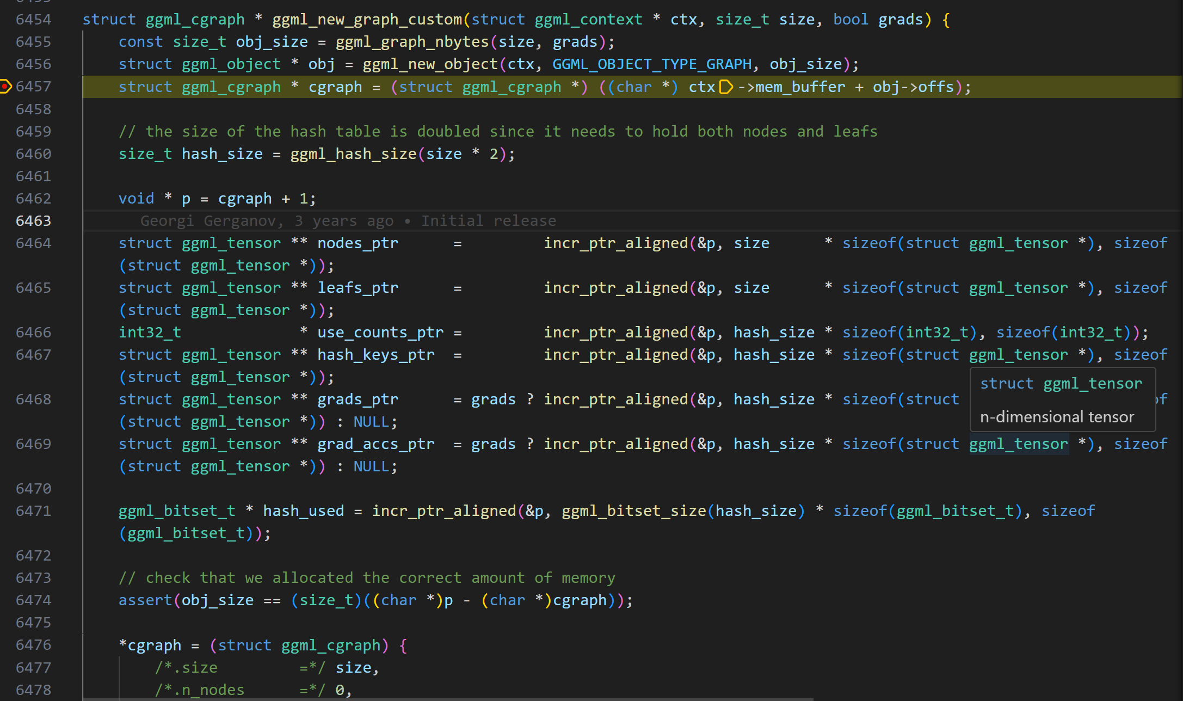This screenshot has height=701, width=1183.
Task: Click the gutter beside line number 6460
Action: tap(5, 154)
